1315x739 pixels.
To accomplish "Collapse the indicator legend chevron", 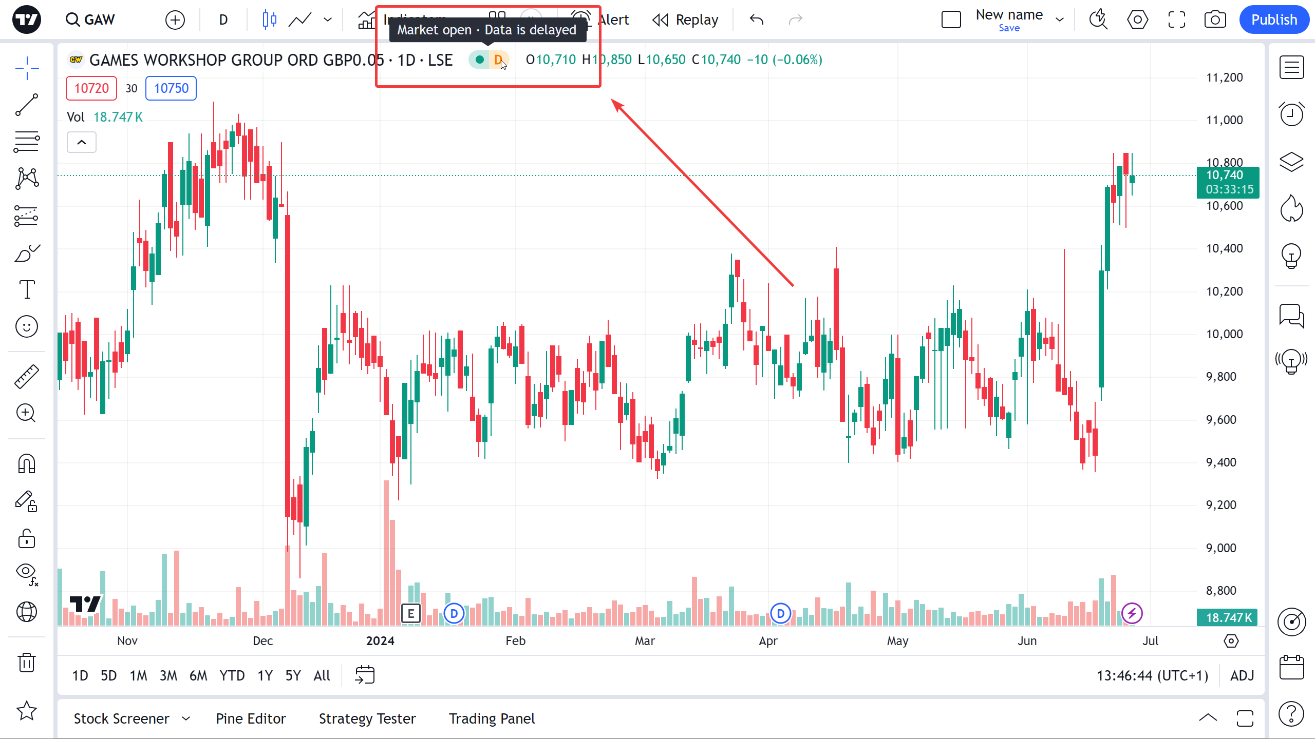I will [82, 142].
